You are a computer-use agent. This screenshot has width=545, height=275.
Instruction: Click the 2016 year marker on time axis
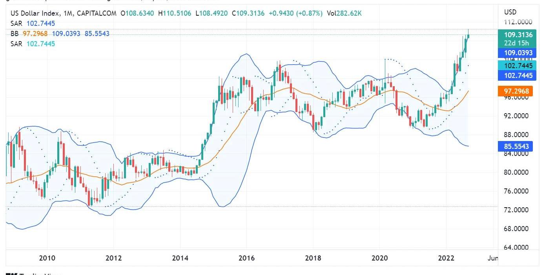pos(246,258)
